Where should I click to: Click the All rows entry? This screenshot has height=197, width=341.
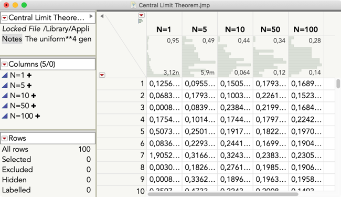(x=46, y=149)
